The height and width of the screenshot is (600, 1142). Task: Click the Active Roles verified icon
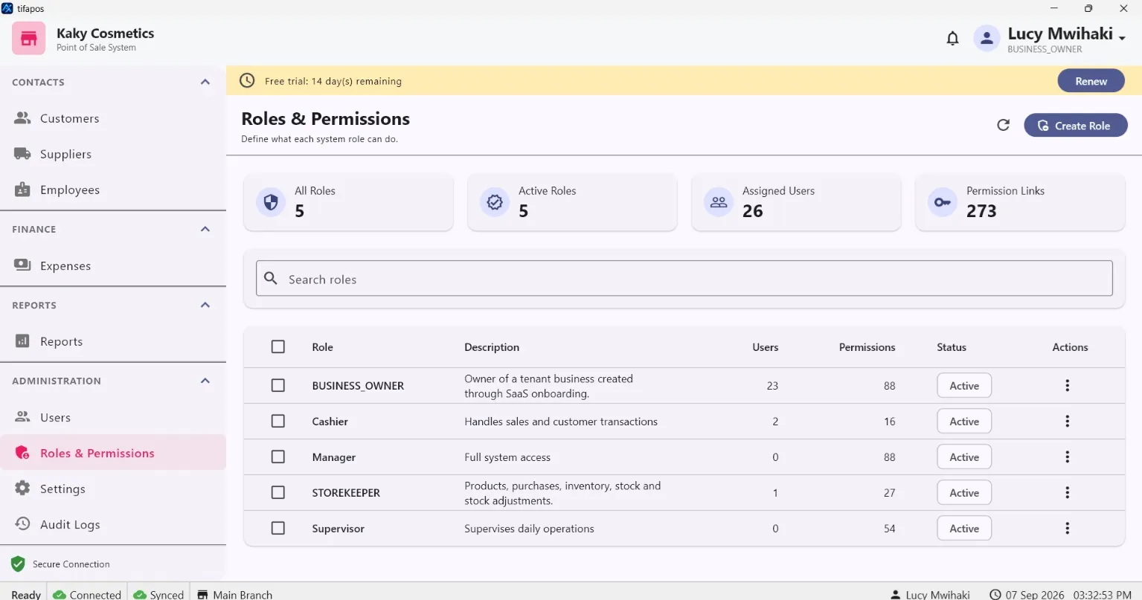click(495, 201)
